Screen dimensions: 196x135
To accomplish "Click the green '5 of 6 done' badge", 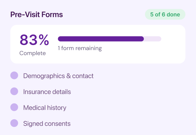I will coord(165,14).
